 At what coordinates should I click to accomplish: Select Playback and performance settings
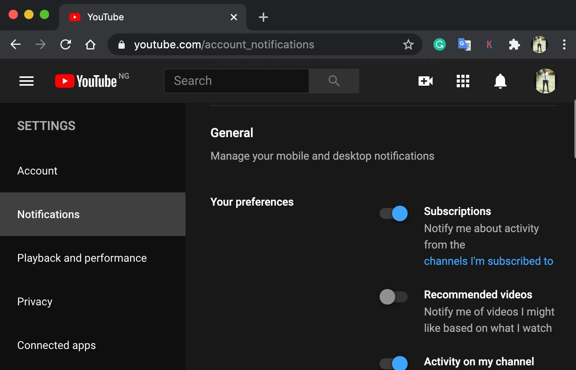point(82,258)
